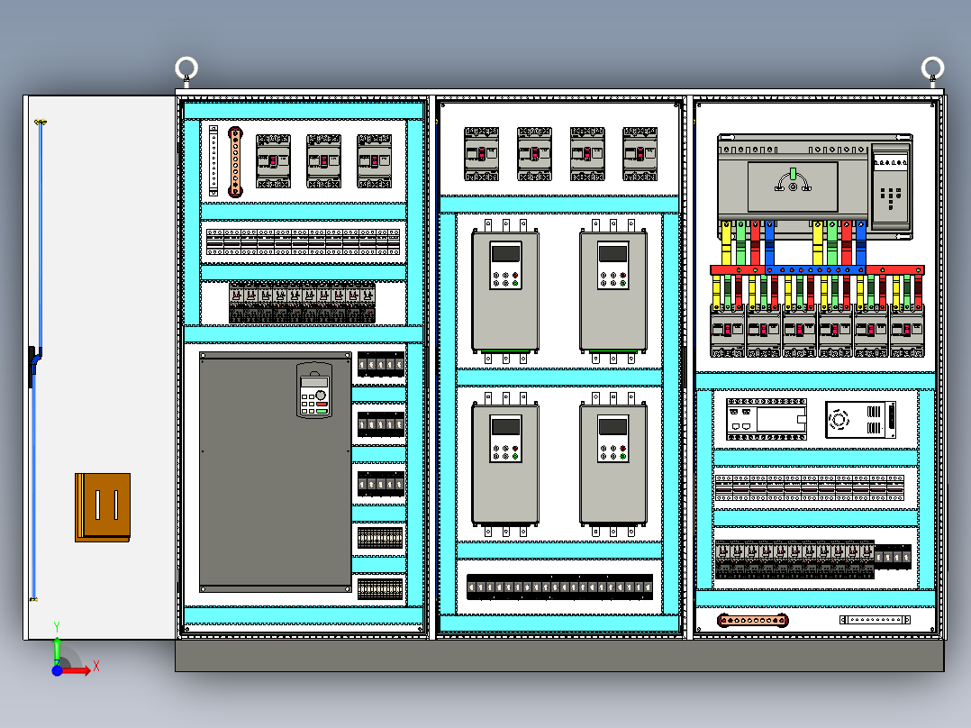Select the white horizontal neutral bar in the right cabinet
Viewport: 971px width, 728px height.
(x=875, y=620)
